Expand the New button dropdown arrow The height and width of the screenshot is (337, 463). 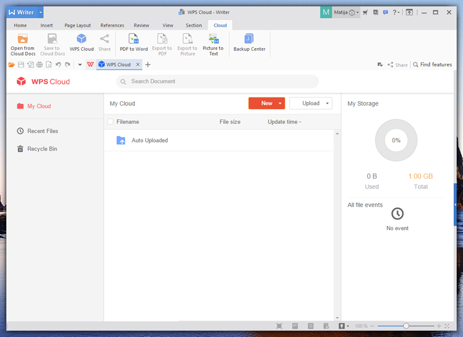click(280, 104)
